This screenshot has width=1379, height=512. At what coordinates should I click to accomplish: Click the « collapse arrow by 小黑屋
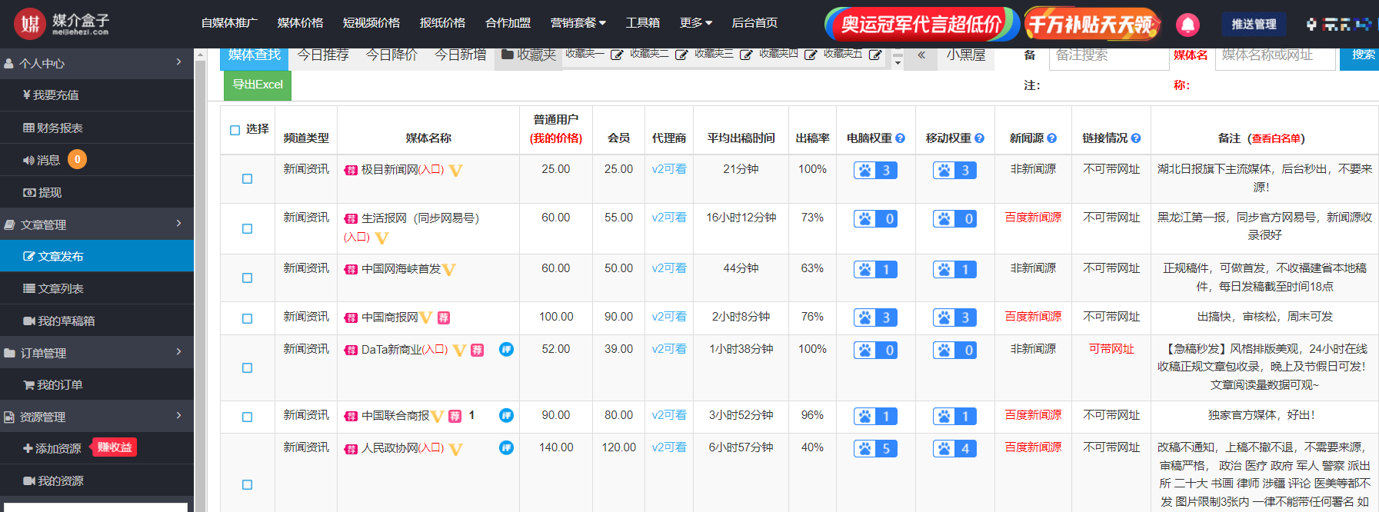pos(921,55)
